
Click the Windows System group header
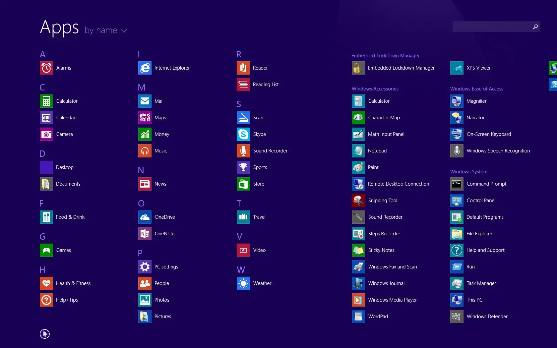pyautogui.click(x=469, y=172)
